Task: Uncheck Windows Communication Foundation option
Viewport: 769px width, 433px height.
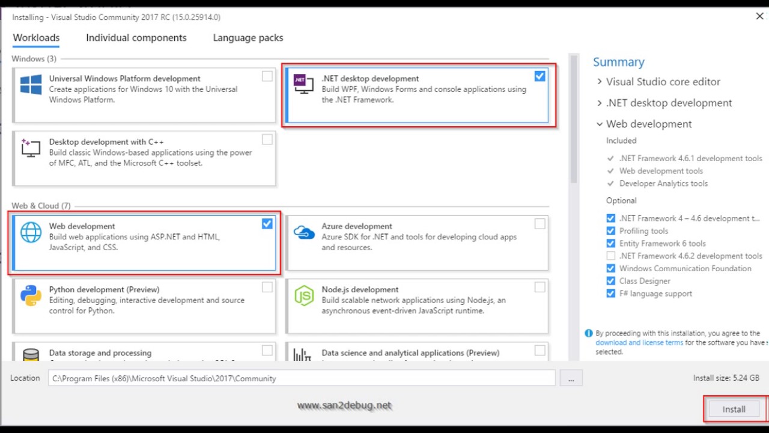Action: 611,269
